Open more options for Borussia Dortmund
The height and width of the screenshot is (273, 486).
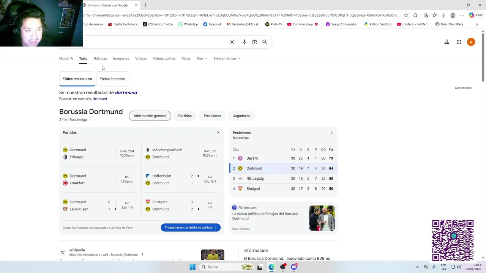coord(91,119)
